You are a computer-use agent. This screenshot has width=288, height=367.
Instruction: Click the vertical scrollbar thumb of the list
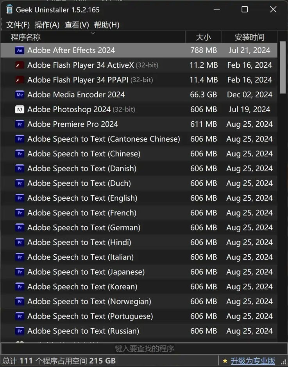[x=283, y=68]
